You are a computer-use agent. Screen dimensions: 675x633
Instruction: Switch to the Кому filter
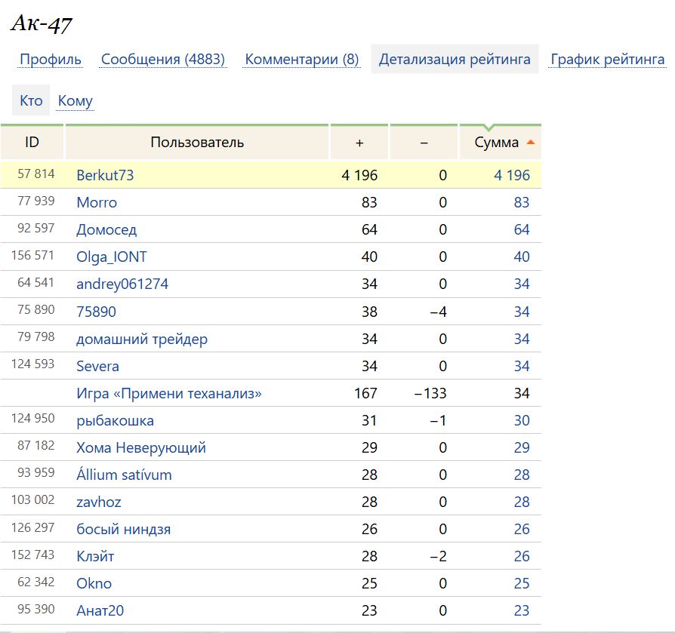[x=76, y=100]
